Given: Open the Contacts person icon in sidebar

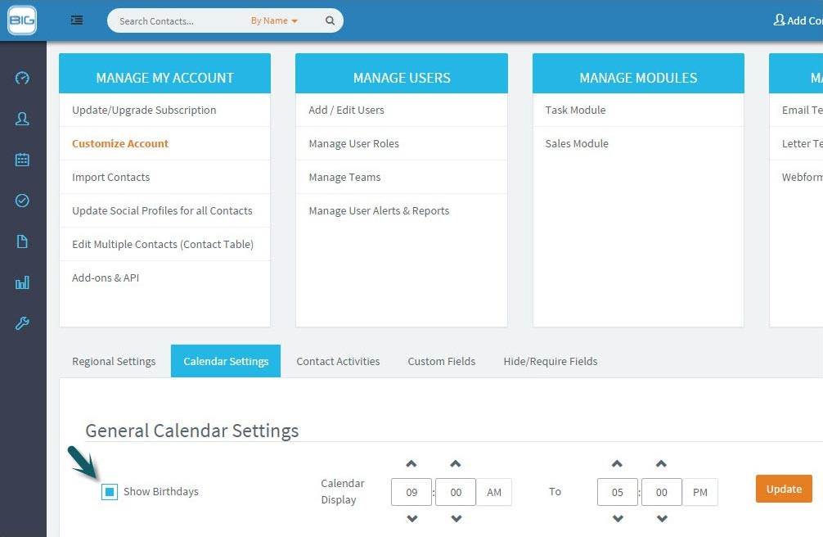Looking at the screenshot, I should pos(22,119).
